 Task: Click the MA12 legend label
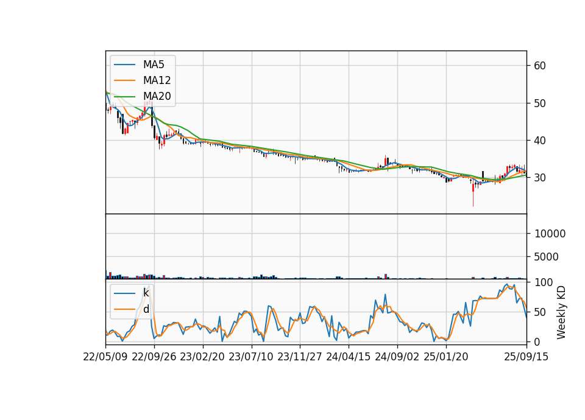[x=157, y=80]
